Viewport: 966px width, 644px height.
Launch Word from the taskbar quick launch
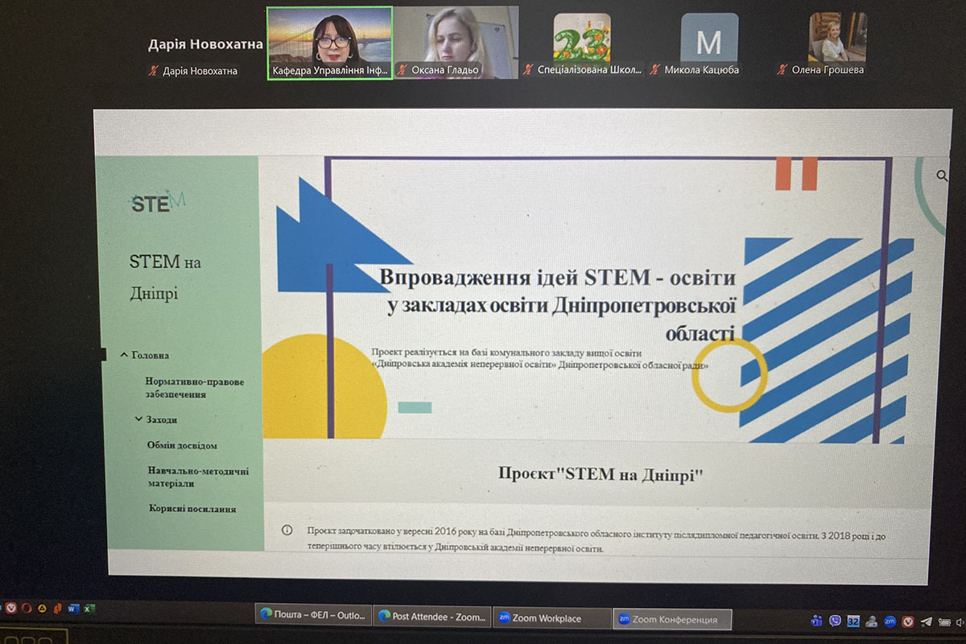73,609
